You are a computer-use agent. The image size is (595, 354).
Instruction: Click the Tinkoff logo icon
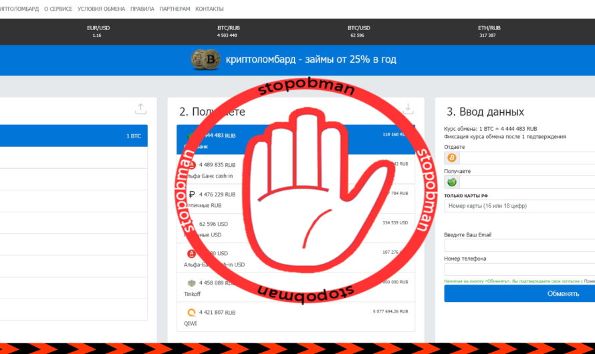pos(191,283)
